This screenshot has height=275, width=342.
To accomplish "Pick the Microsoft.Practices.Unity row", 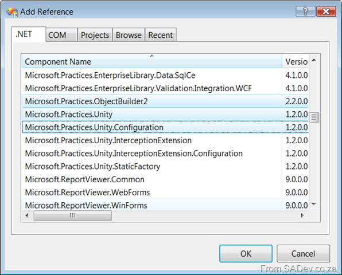I will 165,115.
